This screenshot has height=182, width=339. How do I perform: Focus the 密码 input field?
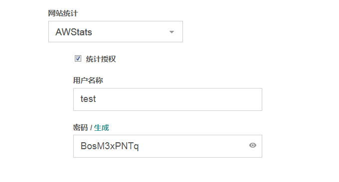pos(168,146)
